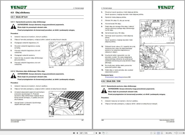
Task: Open the zoom level dropdown arrow
Action: (175, 133)
